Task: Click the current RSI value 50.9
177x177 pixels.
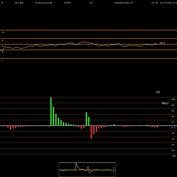Action: click(162, 43)
